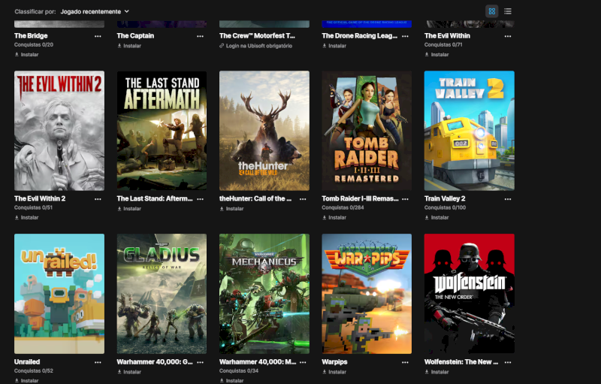This screenshot has height=384, width=601.
Task: Open more options for The Drone Racing League
Action: coord(405,36)
